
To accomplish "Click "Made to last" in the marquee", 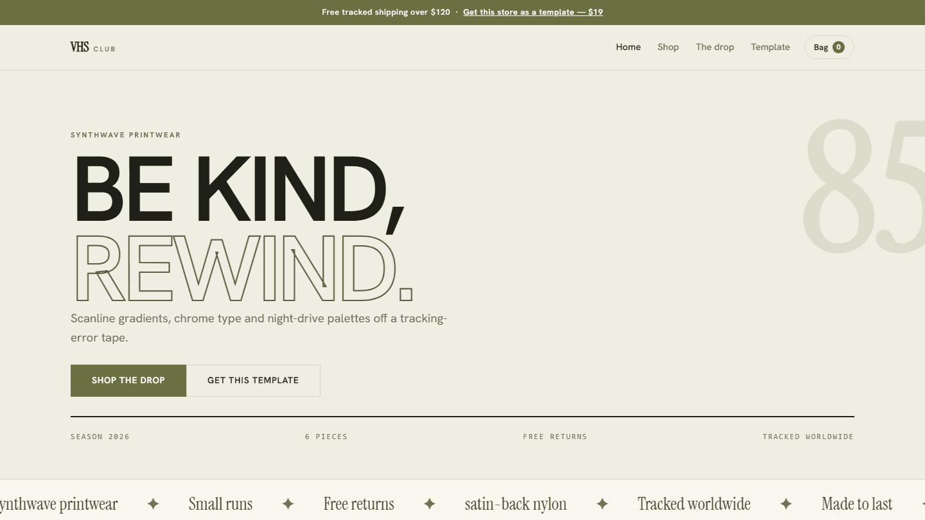I will [x=857, y=504].
